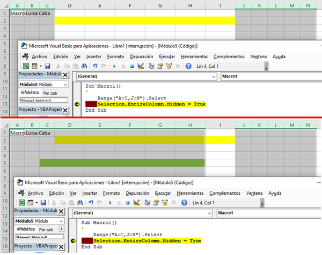Close Propiedades panel in lower VBA window
The height and width of the screenshot is (255, 322).
[x=61, y=211]
